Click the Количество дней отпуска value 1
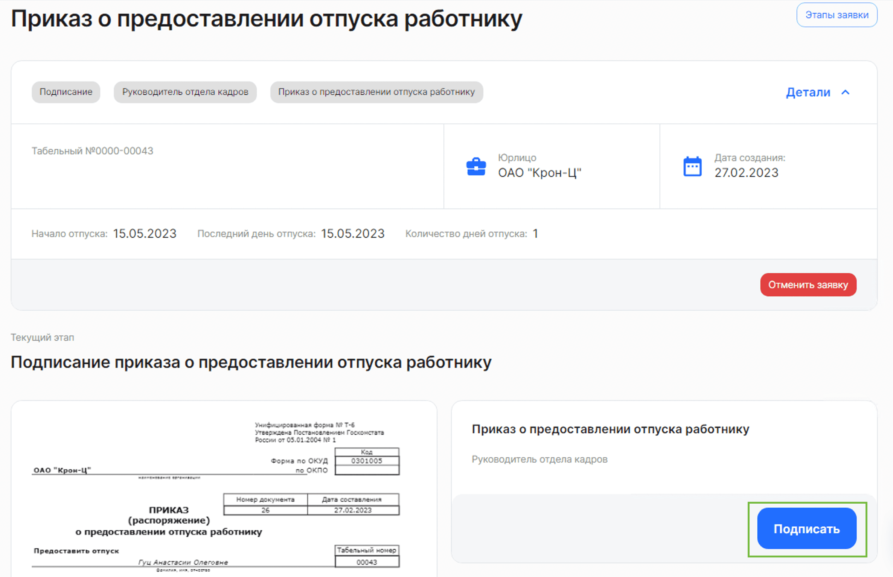The image size is (893, 577). point(535,234)
